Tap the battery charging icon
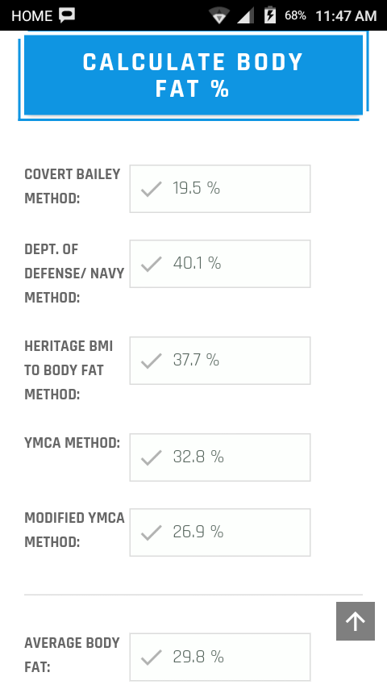 [270, 16]
